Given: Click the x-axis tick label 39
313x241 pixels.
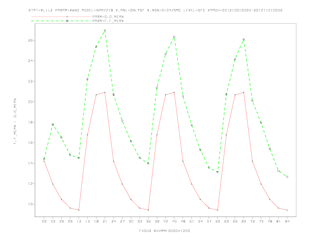Looking at the screenshot, I should pos(157,221).
